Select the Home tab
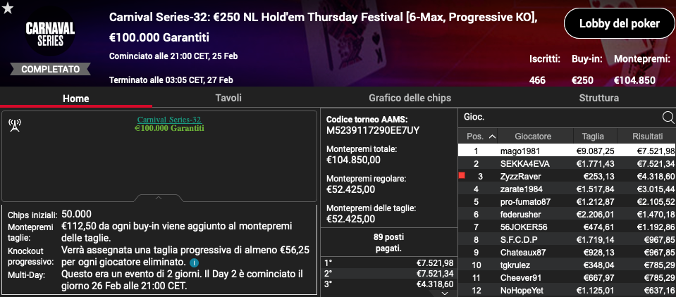This screenshot has width=676, height=297. click(x=76, y=98)
